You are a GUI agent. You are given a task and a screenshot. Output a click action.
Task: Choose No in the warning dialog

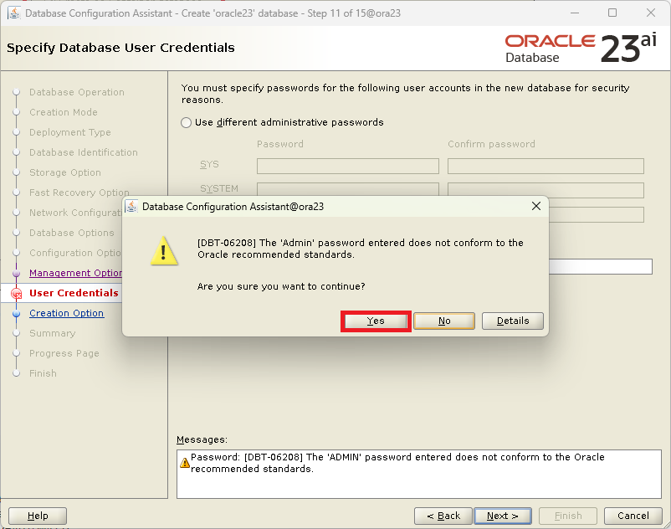click(444, 321)
